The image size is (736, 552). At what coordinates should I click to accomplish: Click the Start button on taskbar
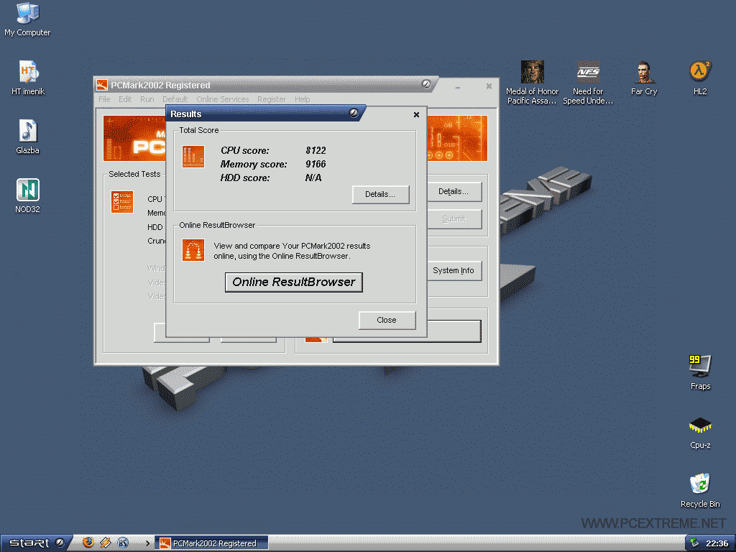(34, 543)
